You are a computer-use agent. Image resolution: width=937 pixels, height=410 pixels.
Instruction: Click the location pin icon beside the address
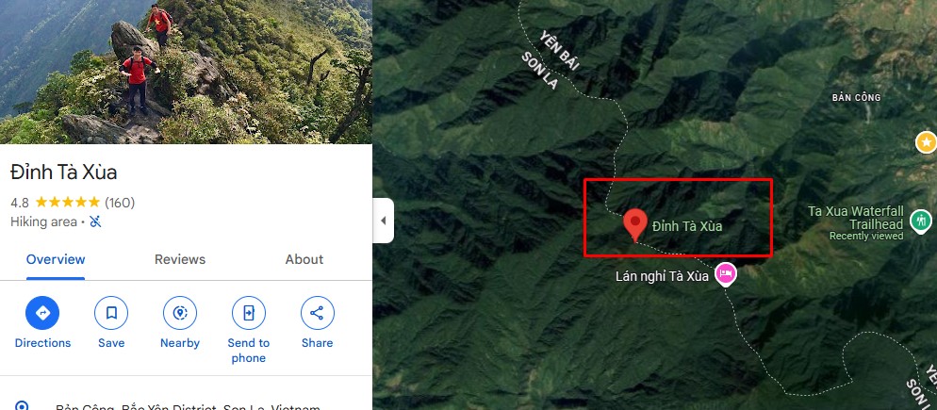tap(22, 406)
